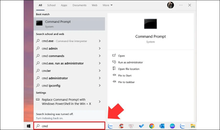Expand the cmd.exe. run as administrator arrow

100,63
